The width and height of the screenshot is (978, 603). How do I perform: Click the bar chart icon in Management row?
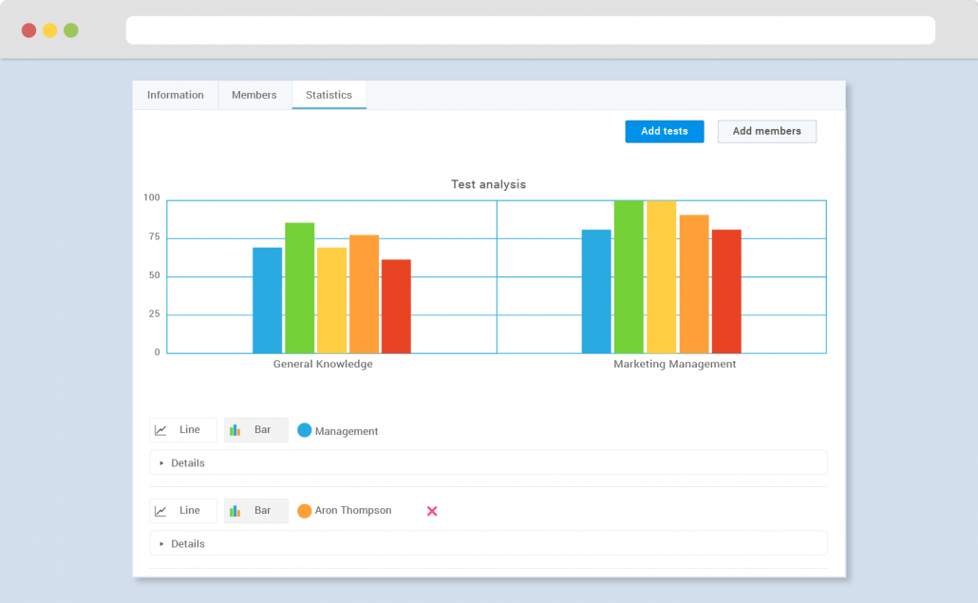(235, 430)
